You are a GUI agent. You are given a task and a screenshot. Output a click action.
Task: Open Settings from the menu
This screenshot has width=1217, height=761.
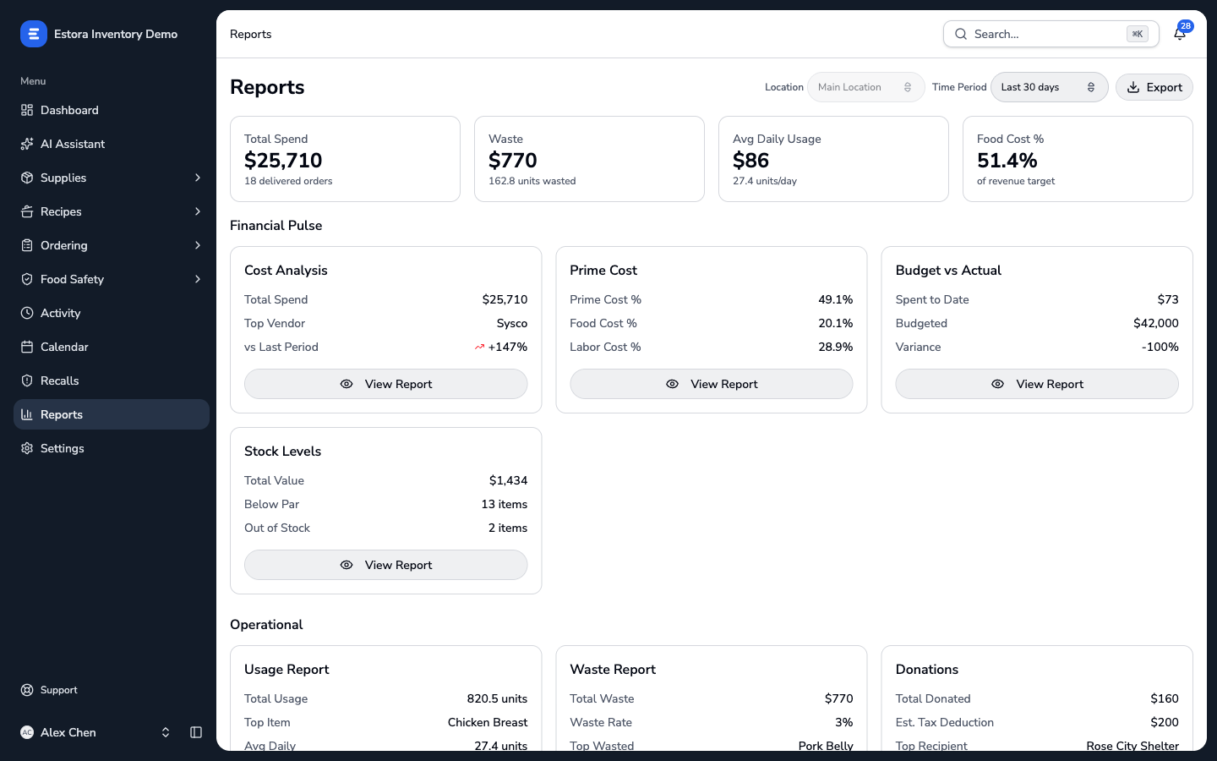112,448
